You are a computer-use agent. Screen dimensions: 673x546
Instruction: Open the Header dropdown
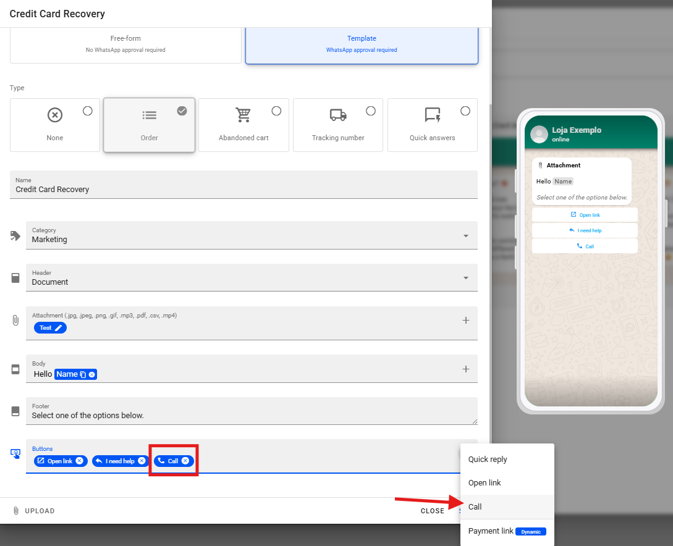coord(465,278)
